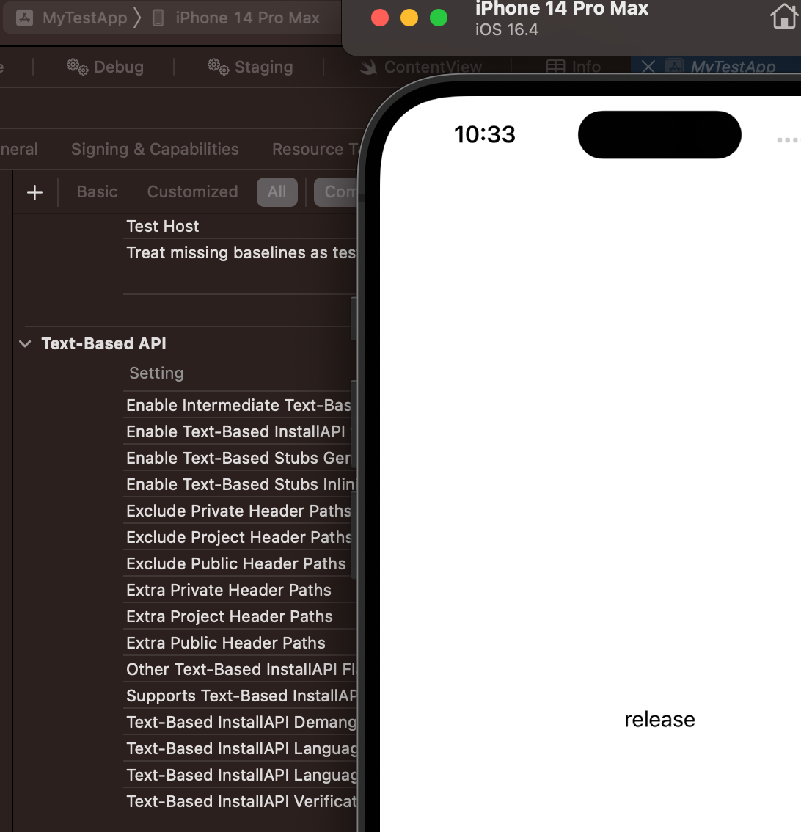Select the Test Host setting row
This screenshot has height=832, width=801.
pos(241,226)
